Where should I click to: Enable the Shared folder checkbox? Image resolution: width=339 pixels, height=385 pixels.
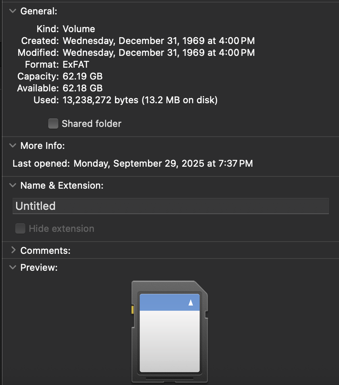click(x=53, y=124)
